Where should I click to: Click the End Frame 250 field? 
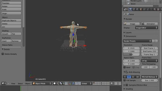coord(150,51)
